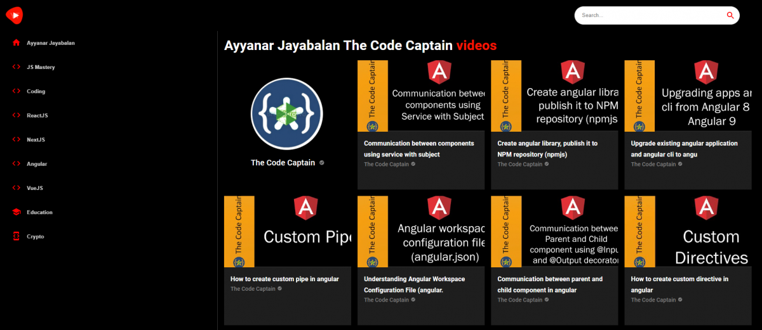Click the code icon next to JS Mastery
The image size is (762, 330).
point(16,67)
